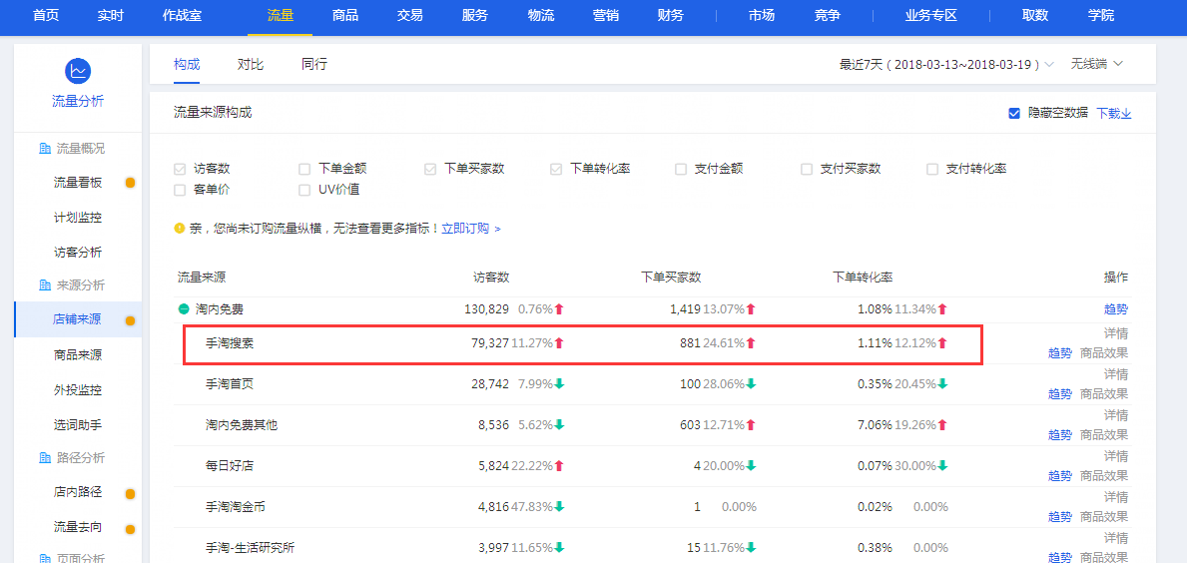Open 流量看板 in sidebar
Image resolution: width=1187 pixels, height=563 pixels.
[x=77, y=183]
